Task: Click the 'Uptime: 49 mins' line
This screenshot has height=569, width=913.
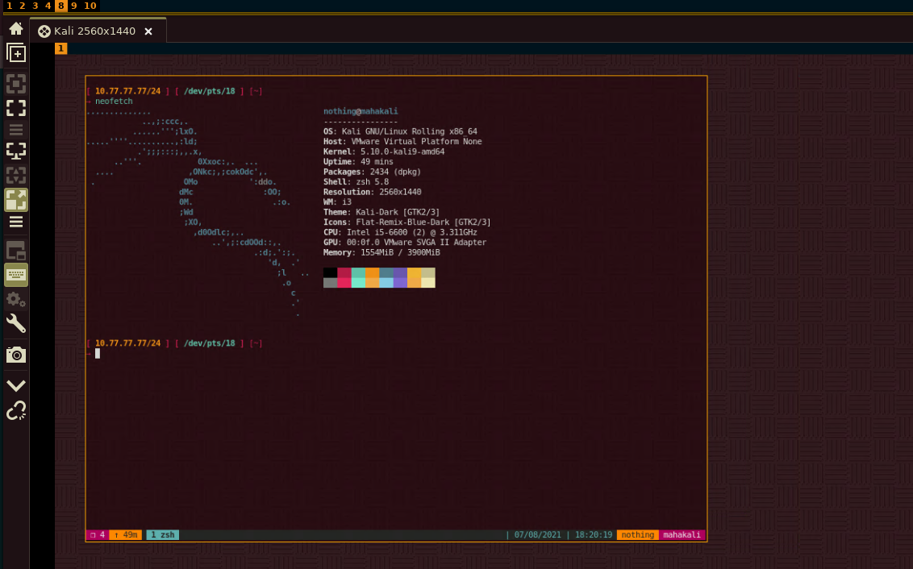Action: (x=358, y=162)
